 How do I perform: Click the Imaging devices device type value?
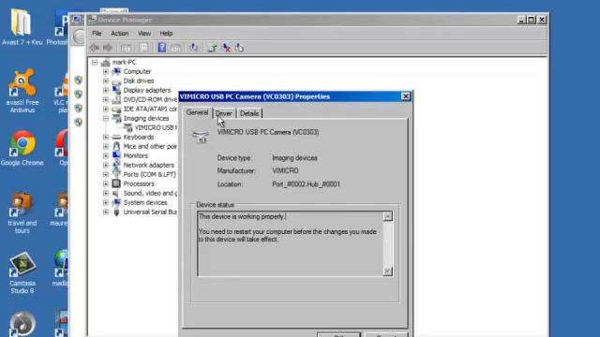tap(294, 158)
